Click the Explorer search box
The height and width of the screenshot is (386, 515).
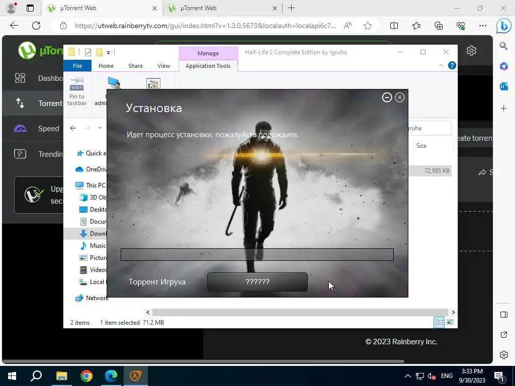click(x=430, y=128)
